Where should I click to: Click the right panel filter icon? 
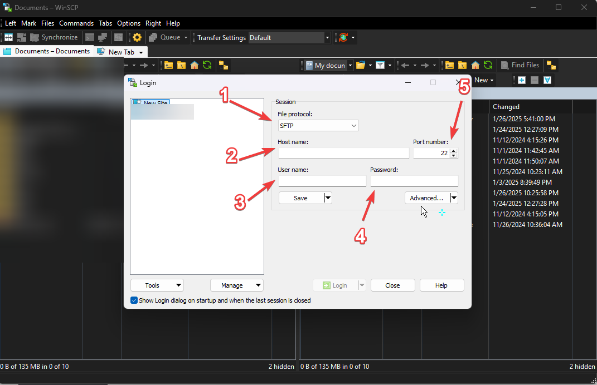tap(380, 65)
